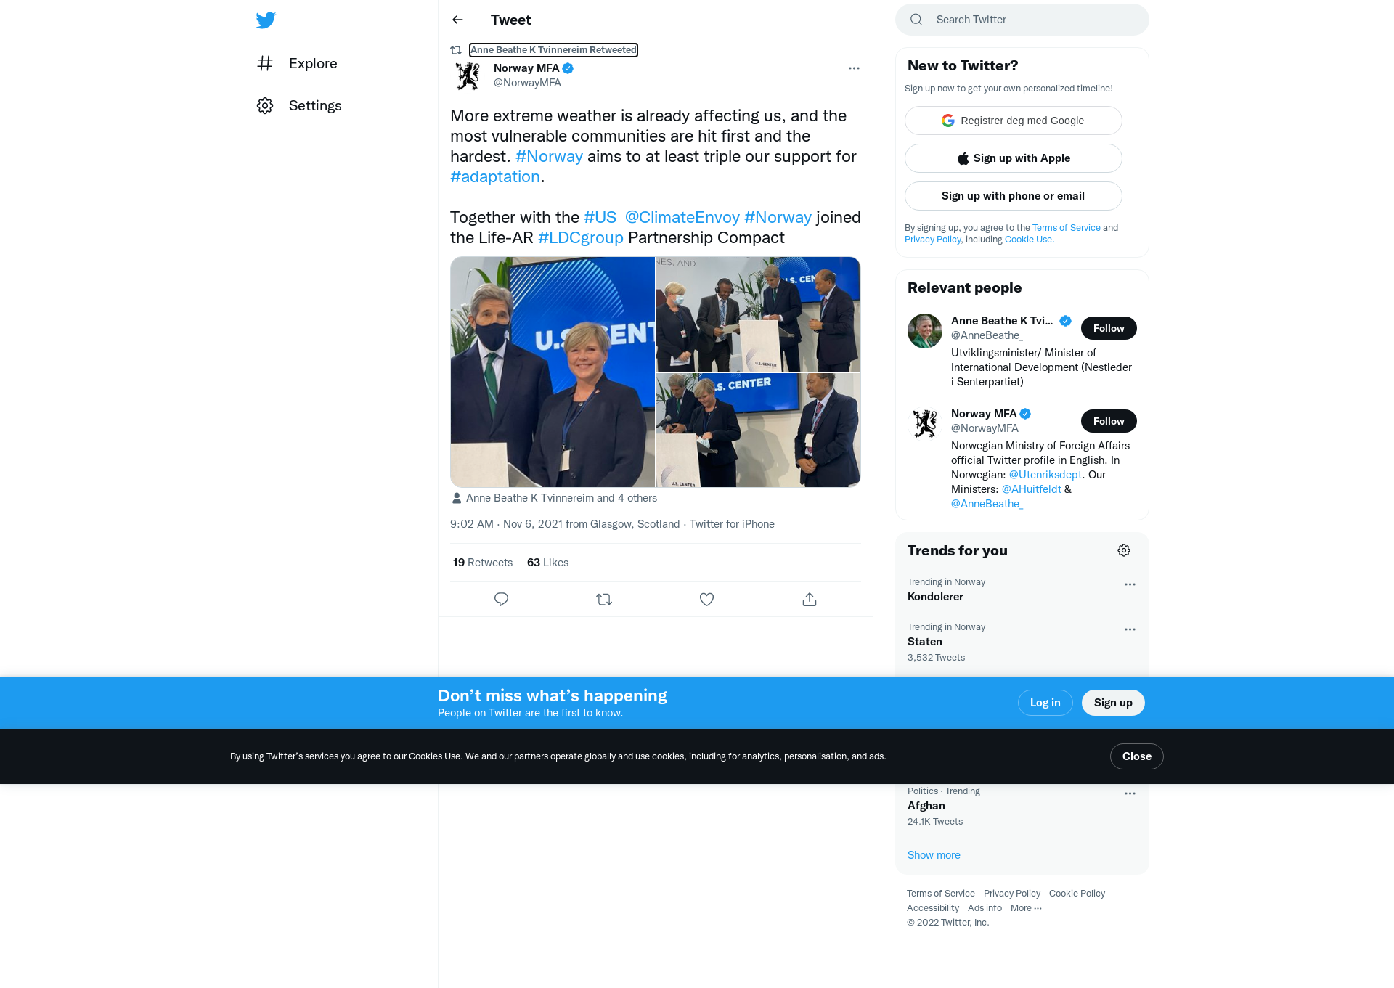
Task: Expand the footer More menu
Action: pos(1026,908)
